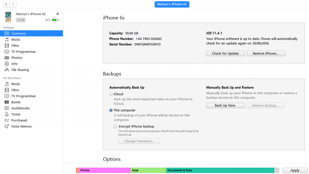The height and width of the screenshot is (174, 309).
Task: Click the Summary list icon in Settings
Action: 7,33
